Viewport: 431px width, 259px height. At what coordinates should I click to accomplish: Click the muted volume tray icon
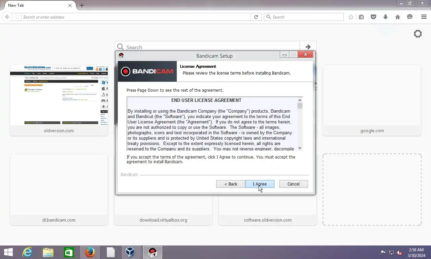point(399,253)
